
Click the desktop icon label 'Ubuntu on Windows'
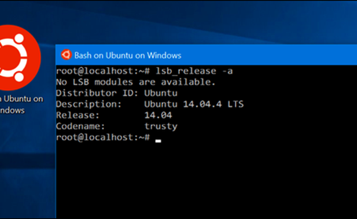pos(21,104)
